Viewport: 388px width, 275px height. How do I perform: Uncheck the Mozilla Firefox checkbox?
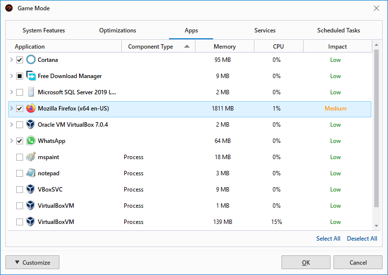[x=20, y=109]
